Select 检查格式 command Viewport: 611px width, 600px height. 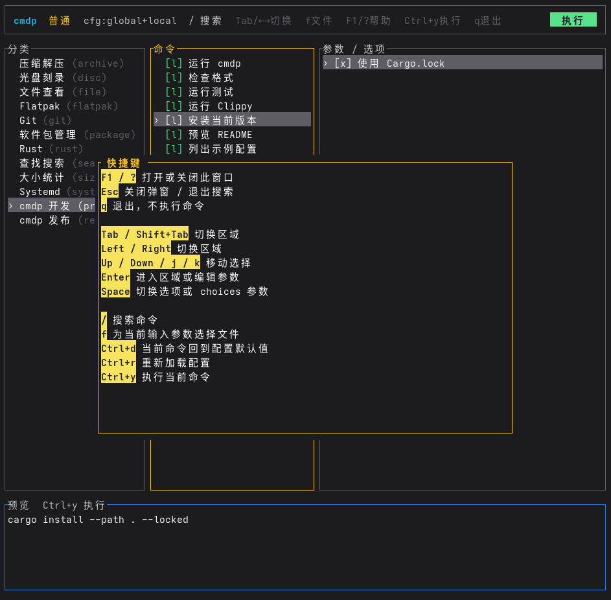(199, 78)
